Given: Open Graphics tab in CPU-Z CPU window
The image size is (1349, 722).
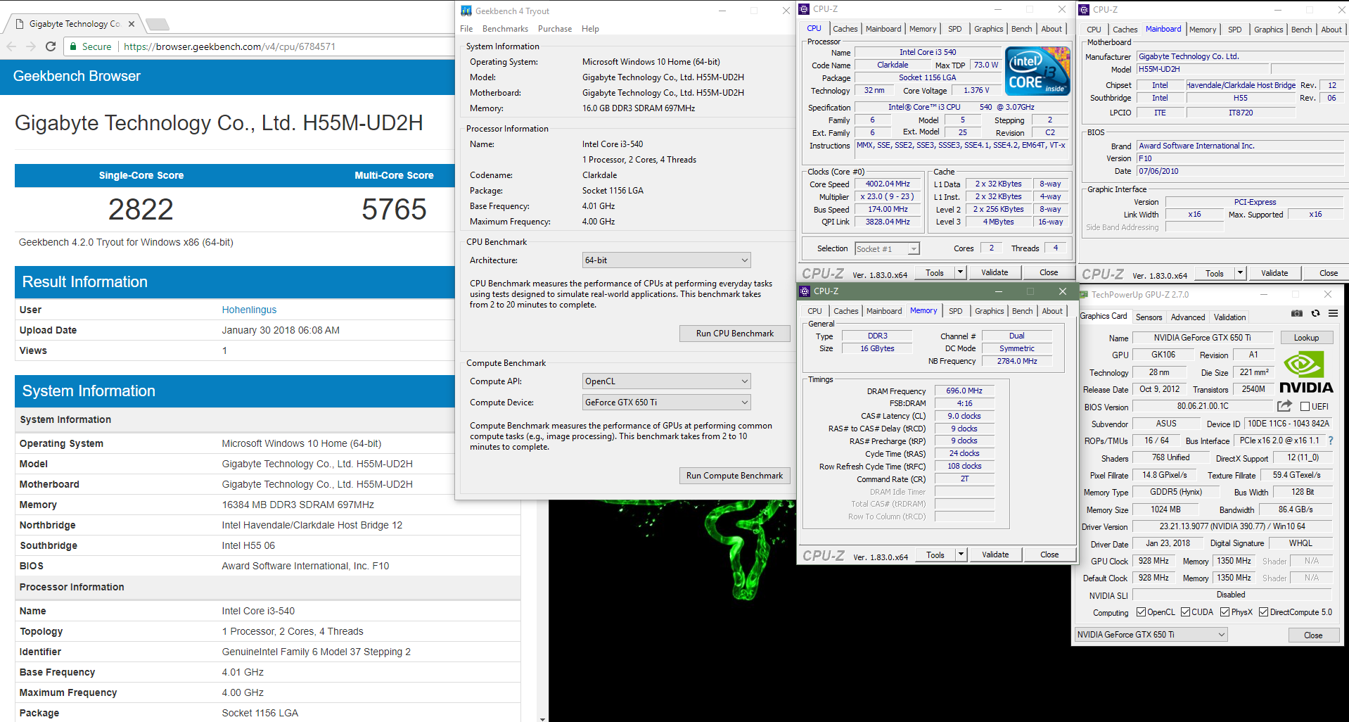Looking at the screenshot, I should 988,29.
